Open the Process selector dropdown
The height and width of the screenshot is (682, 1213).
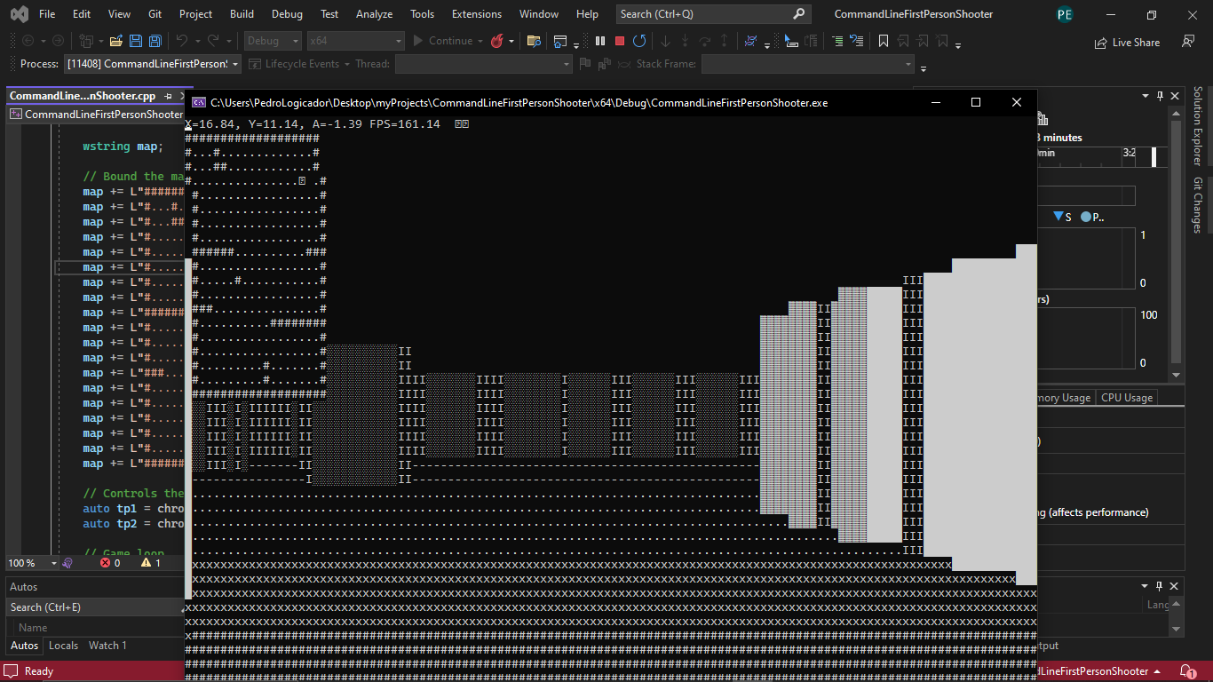coord(153,64)
